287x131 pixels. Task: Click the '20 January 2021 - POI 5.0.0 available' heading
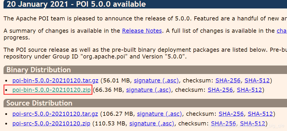coord(76,4)
